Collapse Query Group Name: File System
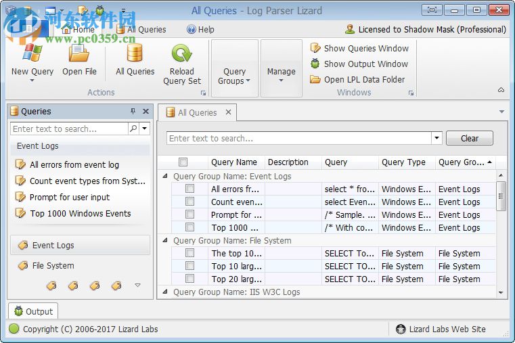The width and height of the screenshot is (515, 343). [165, 240]
